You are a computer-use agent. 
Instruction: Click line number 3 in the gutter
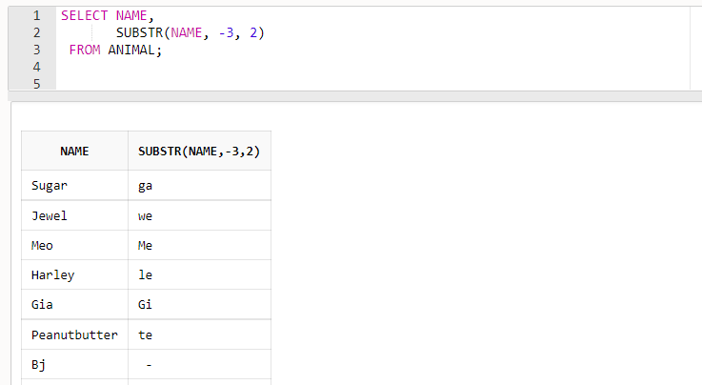pyautogui.click(x=37, y=50)
